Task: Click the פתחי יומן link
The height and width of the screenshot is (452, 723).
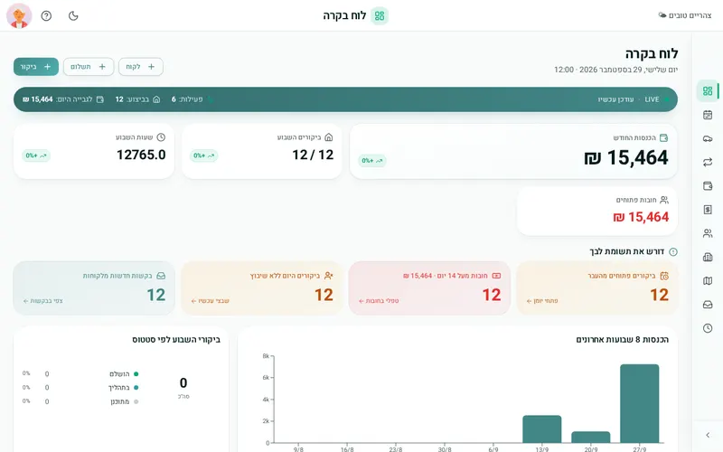Action: click(x=542, y=301)
